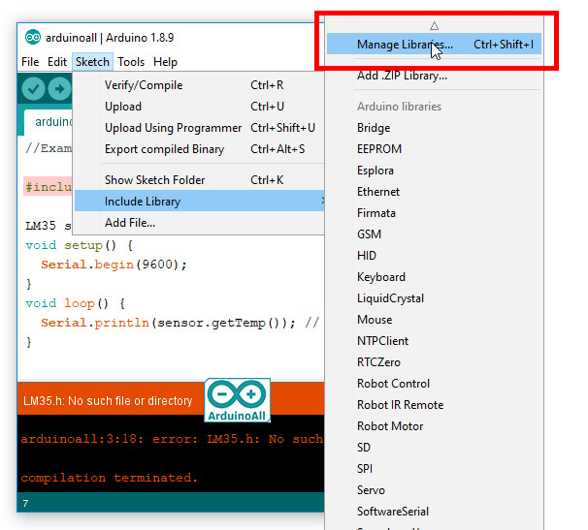
Task: Select Verify/Compile from Sketch menu
Action: [199, 85]
